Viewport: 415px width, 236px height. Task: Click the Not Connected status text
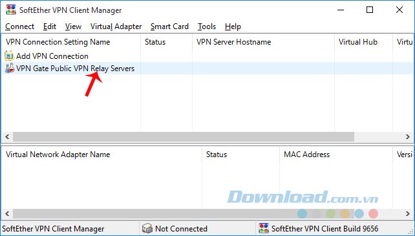pos(181,229)
